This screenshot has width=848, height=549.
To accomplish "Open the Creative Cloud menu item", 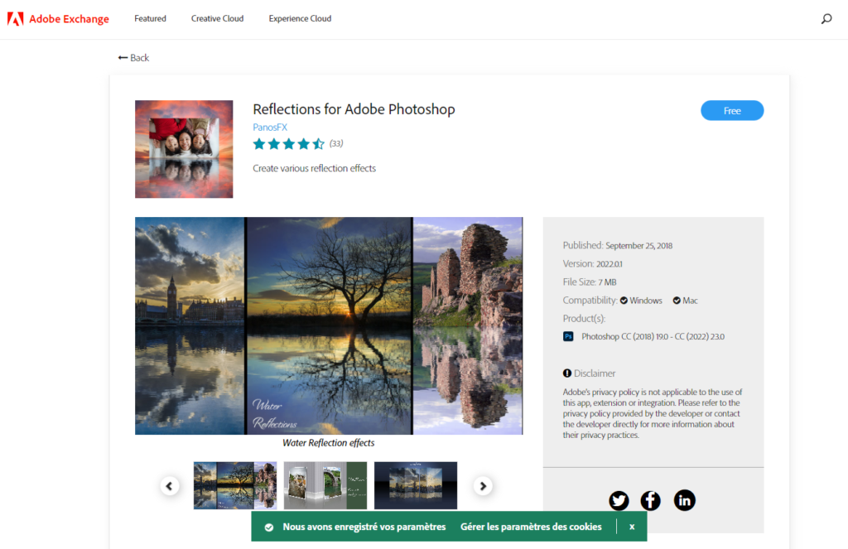I will (x=217, y=19).
